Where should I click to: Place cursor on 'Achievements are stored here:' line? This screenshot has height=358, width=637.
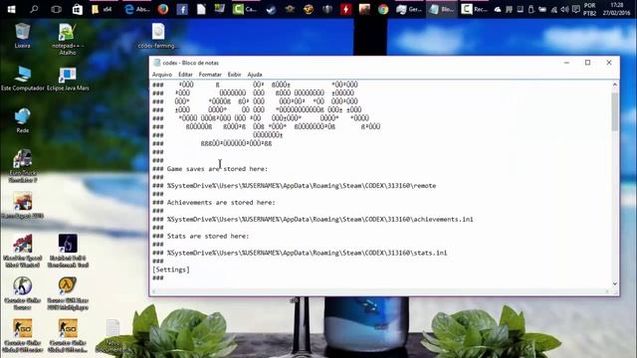point(221,203)
